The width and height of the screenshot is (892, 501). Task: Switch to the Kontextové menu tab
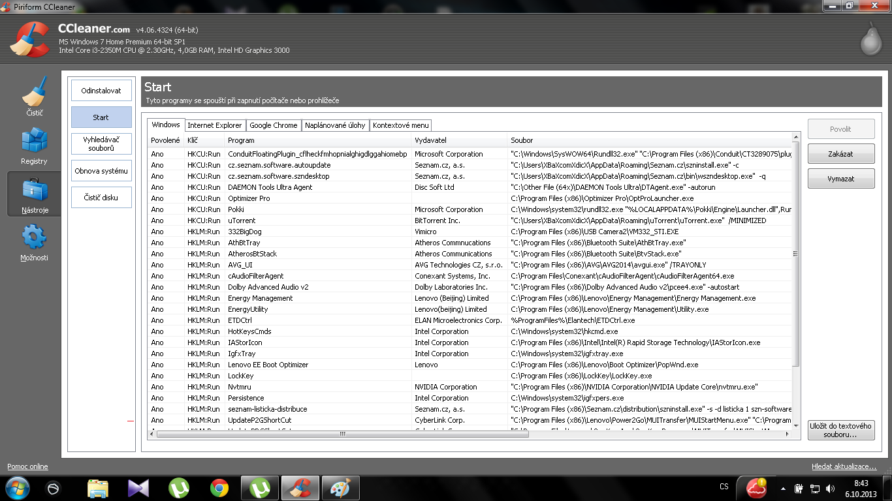401,125
